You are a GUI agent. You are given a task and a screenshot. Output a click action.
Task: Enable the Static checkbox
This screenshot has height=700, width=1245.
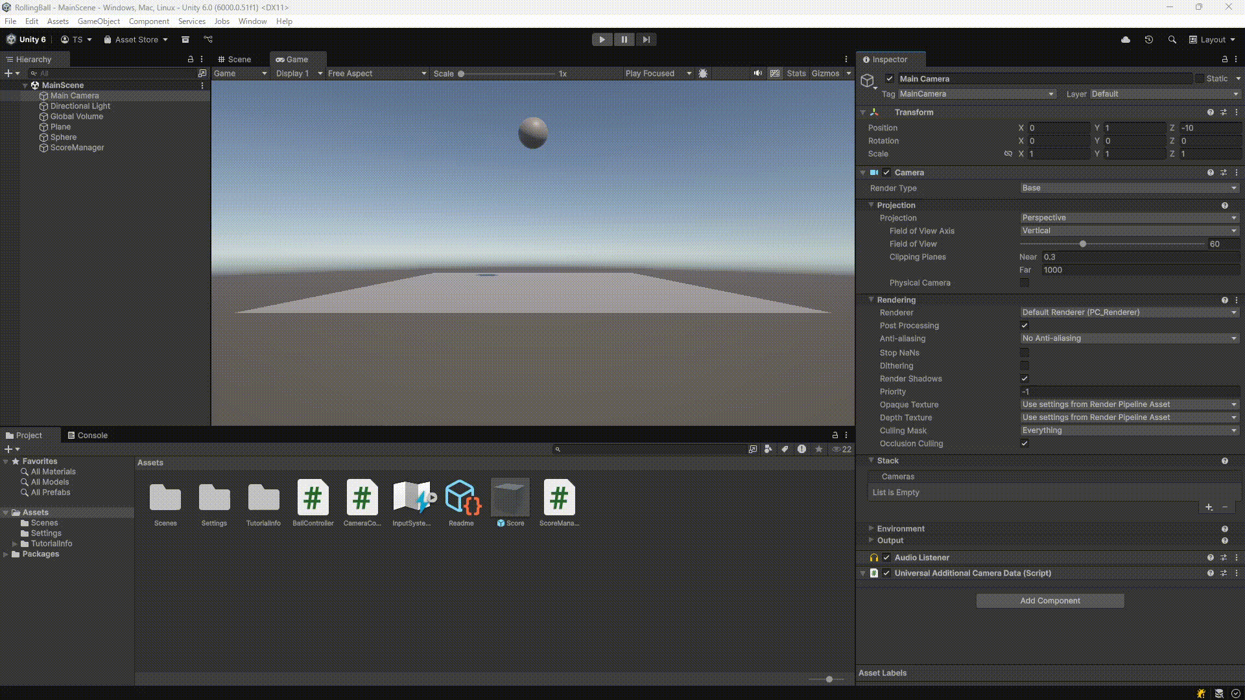point(1200,78)
